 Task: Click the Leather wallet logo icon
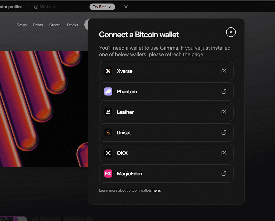click(108, 112)
